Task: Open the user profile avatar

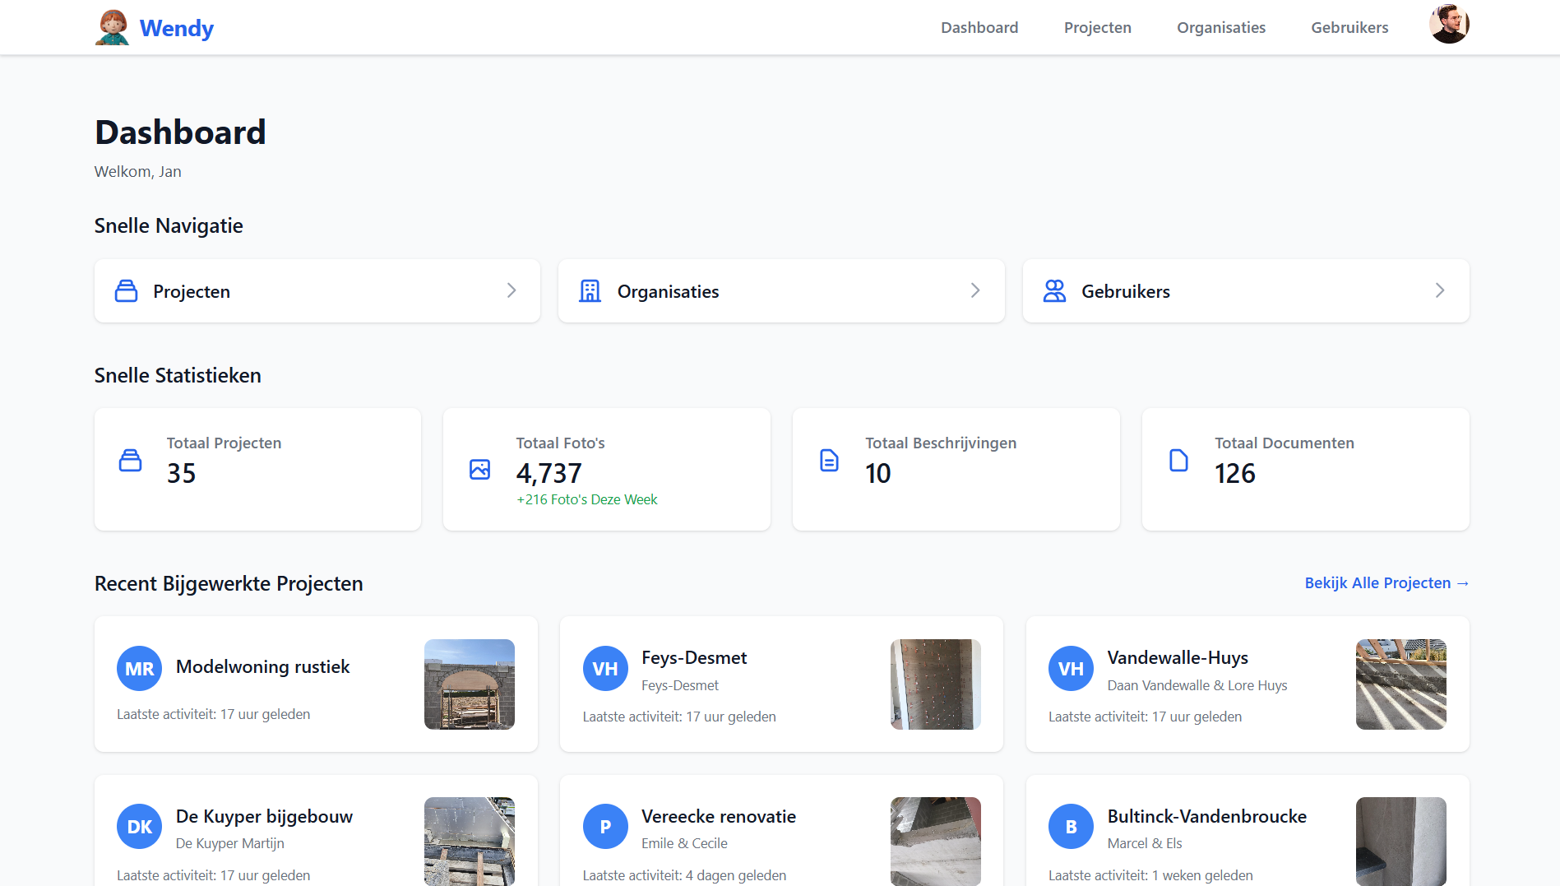Action: (x=1449, y=24)
